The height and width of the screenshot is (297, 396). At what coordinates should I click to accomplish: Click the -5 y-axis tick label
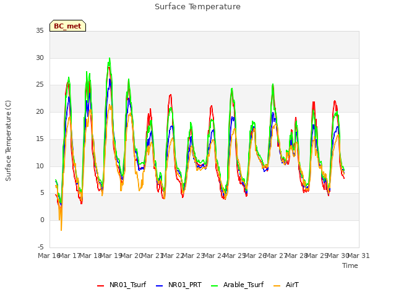pyautogui.click(x=41, y=247)
